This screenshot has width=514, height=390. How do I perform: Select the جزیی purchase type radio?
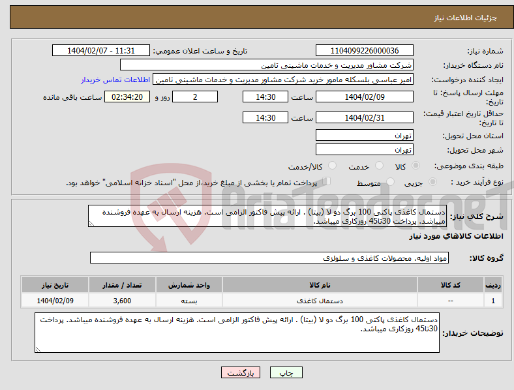point(432,181)
